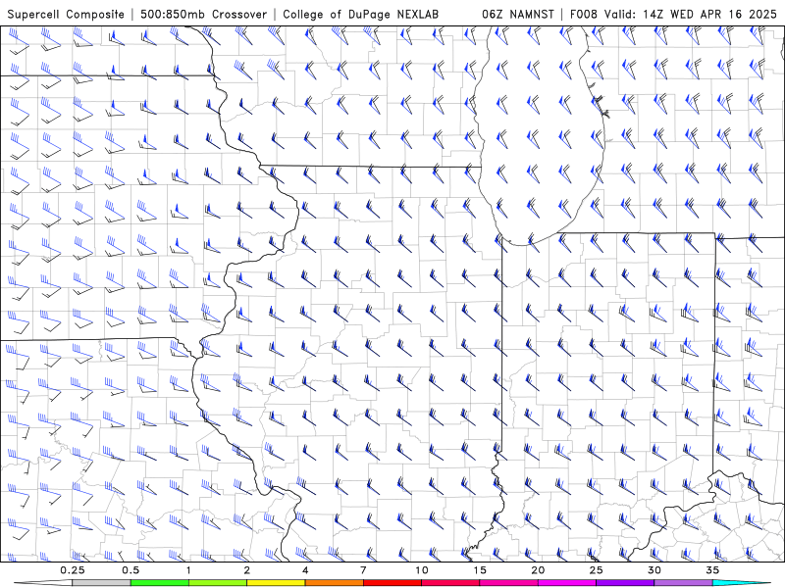Click the legend value '25'

pyautogui.click(x=596, y=570)
